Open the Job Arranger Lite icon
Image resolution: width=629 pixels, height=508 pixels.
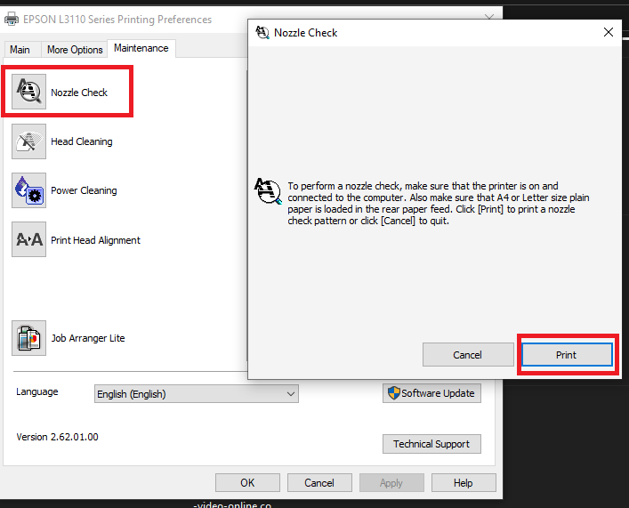[28, 338]
